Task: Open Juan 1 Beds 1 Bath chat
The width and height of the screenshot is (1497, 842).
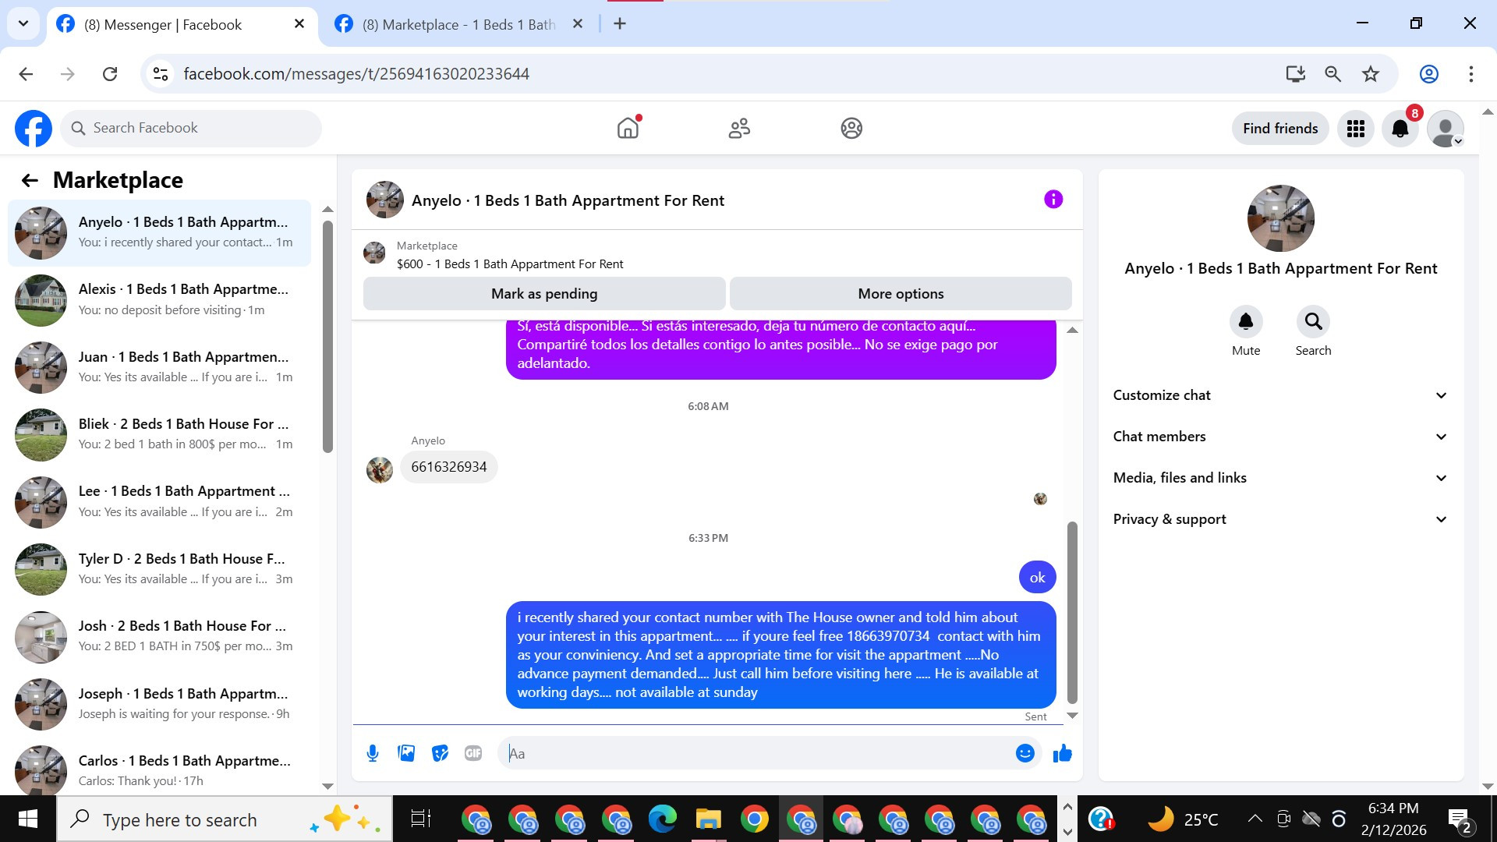Action: point(160,367)
